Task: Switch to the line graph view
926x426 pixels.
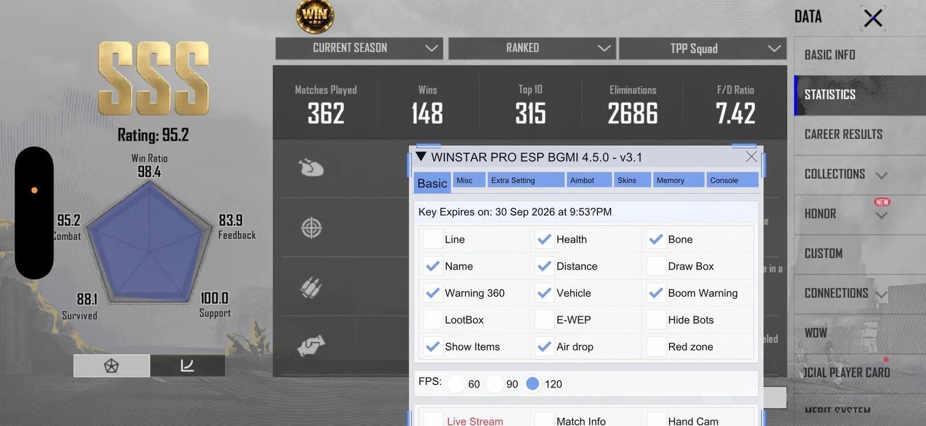Action: pyautogui.click(x=188, y=366)
